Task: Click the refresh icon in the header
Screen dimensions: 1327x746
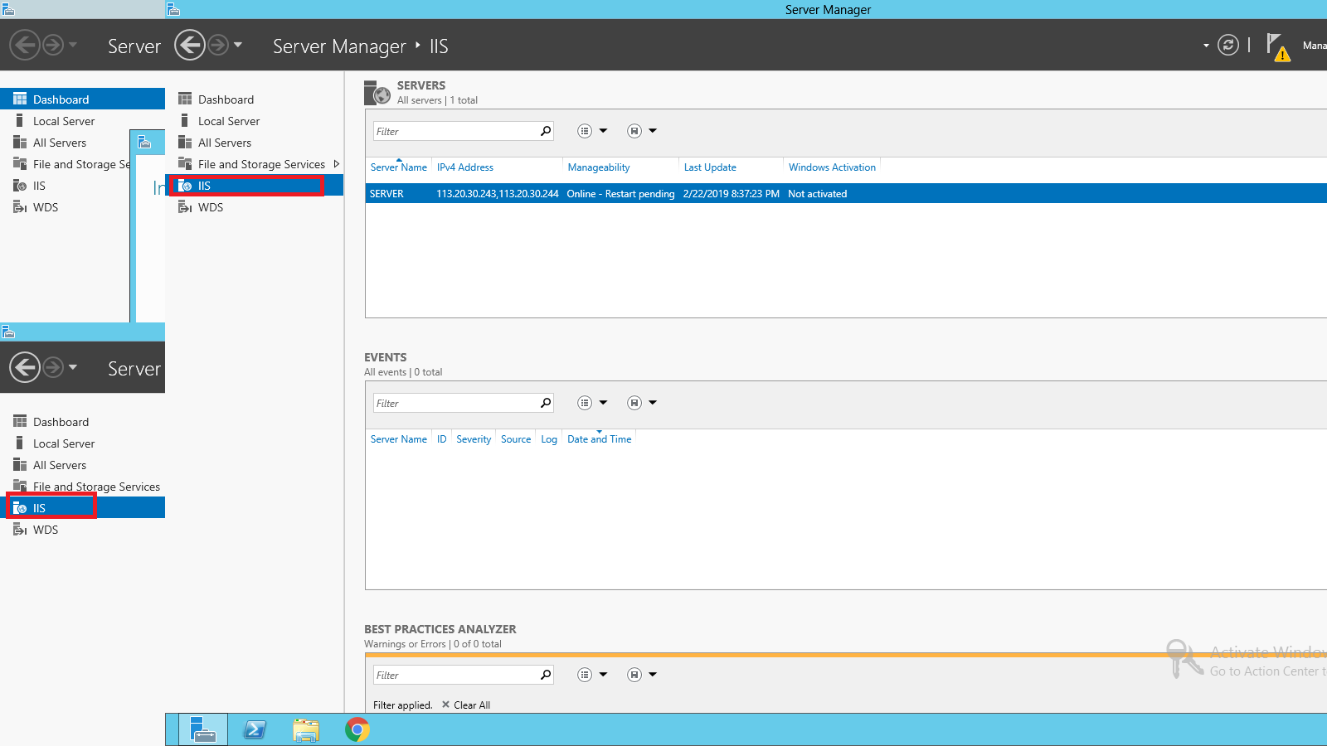Action: 1227,45
